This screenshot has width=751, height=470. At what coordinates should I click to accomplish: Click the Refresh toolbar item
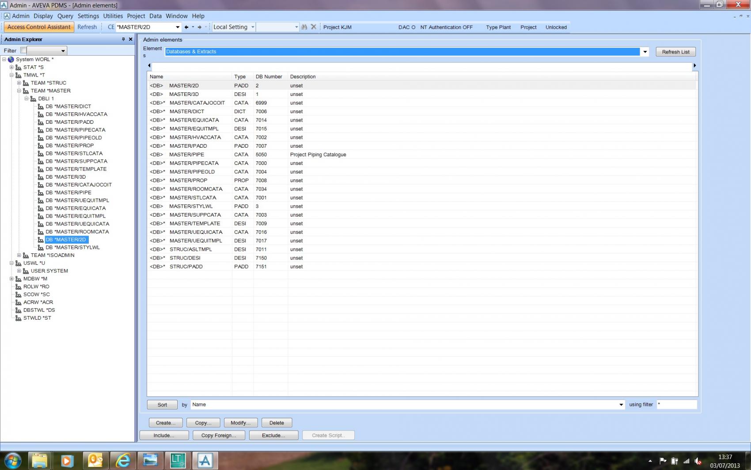tap(87, 27)
